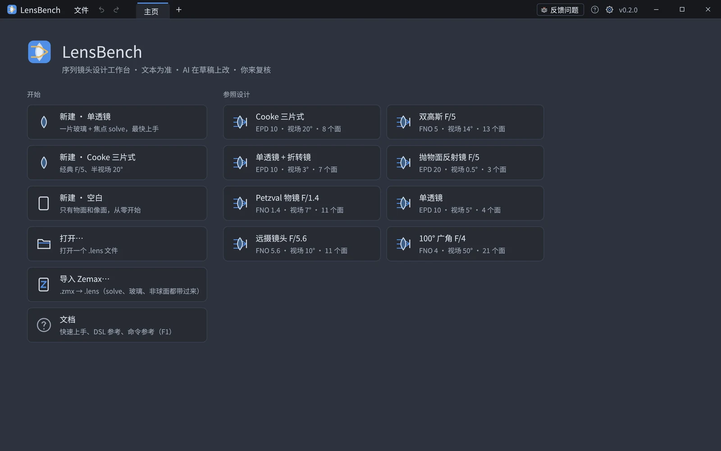Viewport: 721px width, 451px height.
Task: Open reference design 单透镜 EPD 10
Action: (x=465, y=203)
